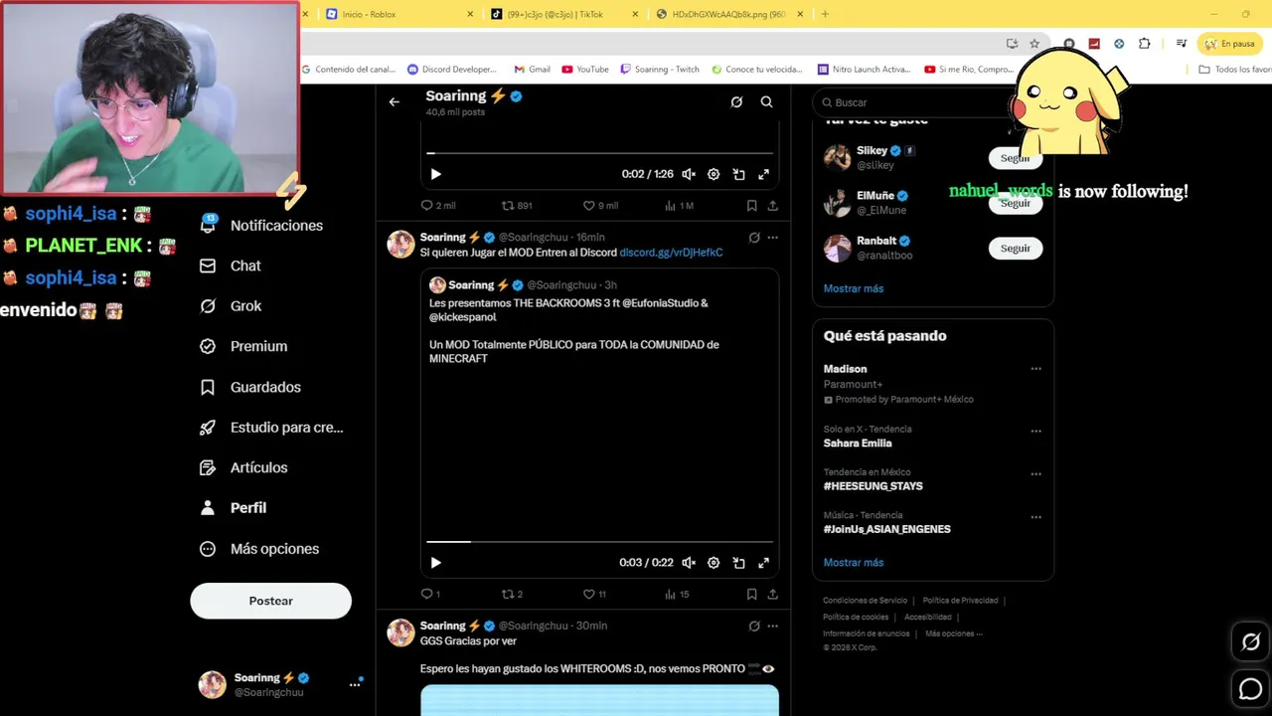Open options for the #JoinUs_ASIAN_ENGENES trend
This screenshot has height=716, width=1272.
coord(1035,517)
